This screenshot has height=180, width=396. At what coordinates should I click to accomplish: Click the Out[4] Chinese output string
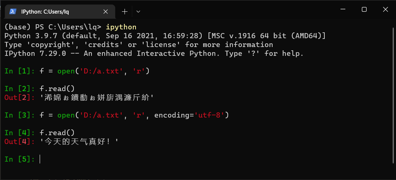click(79, 142)
